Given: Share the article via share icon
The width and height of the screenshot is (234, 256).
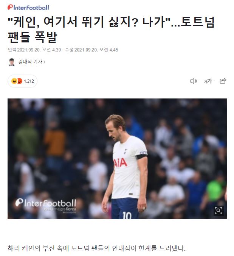Looking at the screenshot, I should pos(223,81).
